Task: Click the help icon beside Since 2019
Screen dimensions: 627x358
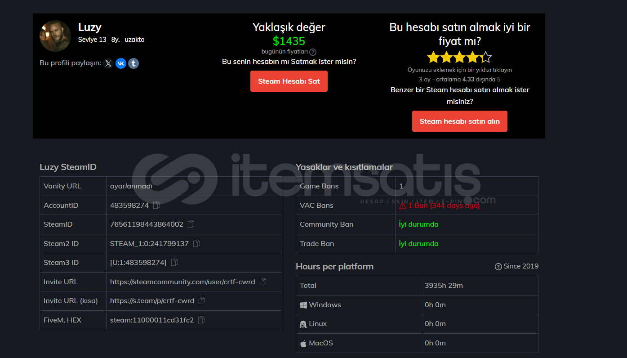Action: 498,267
